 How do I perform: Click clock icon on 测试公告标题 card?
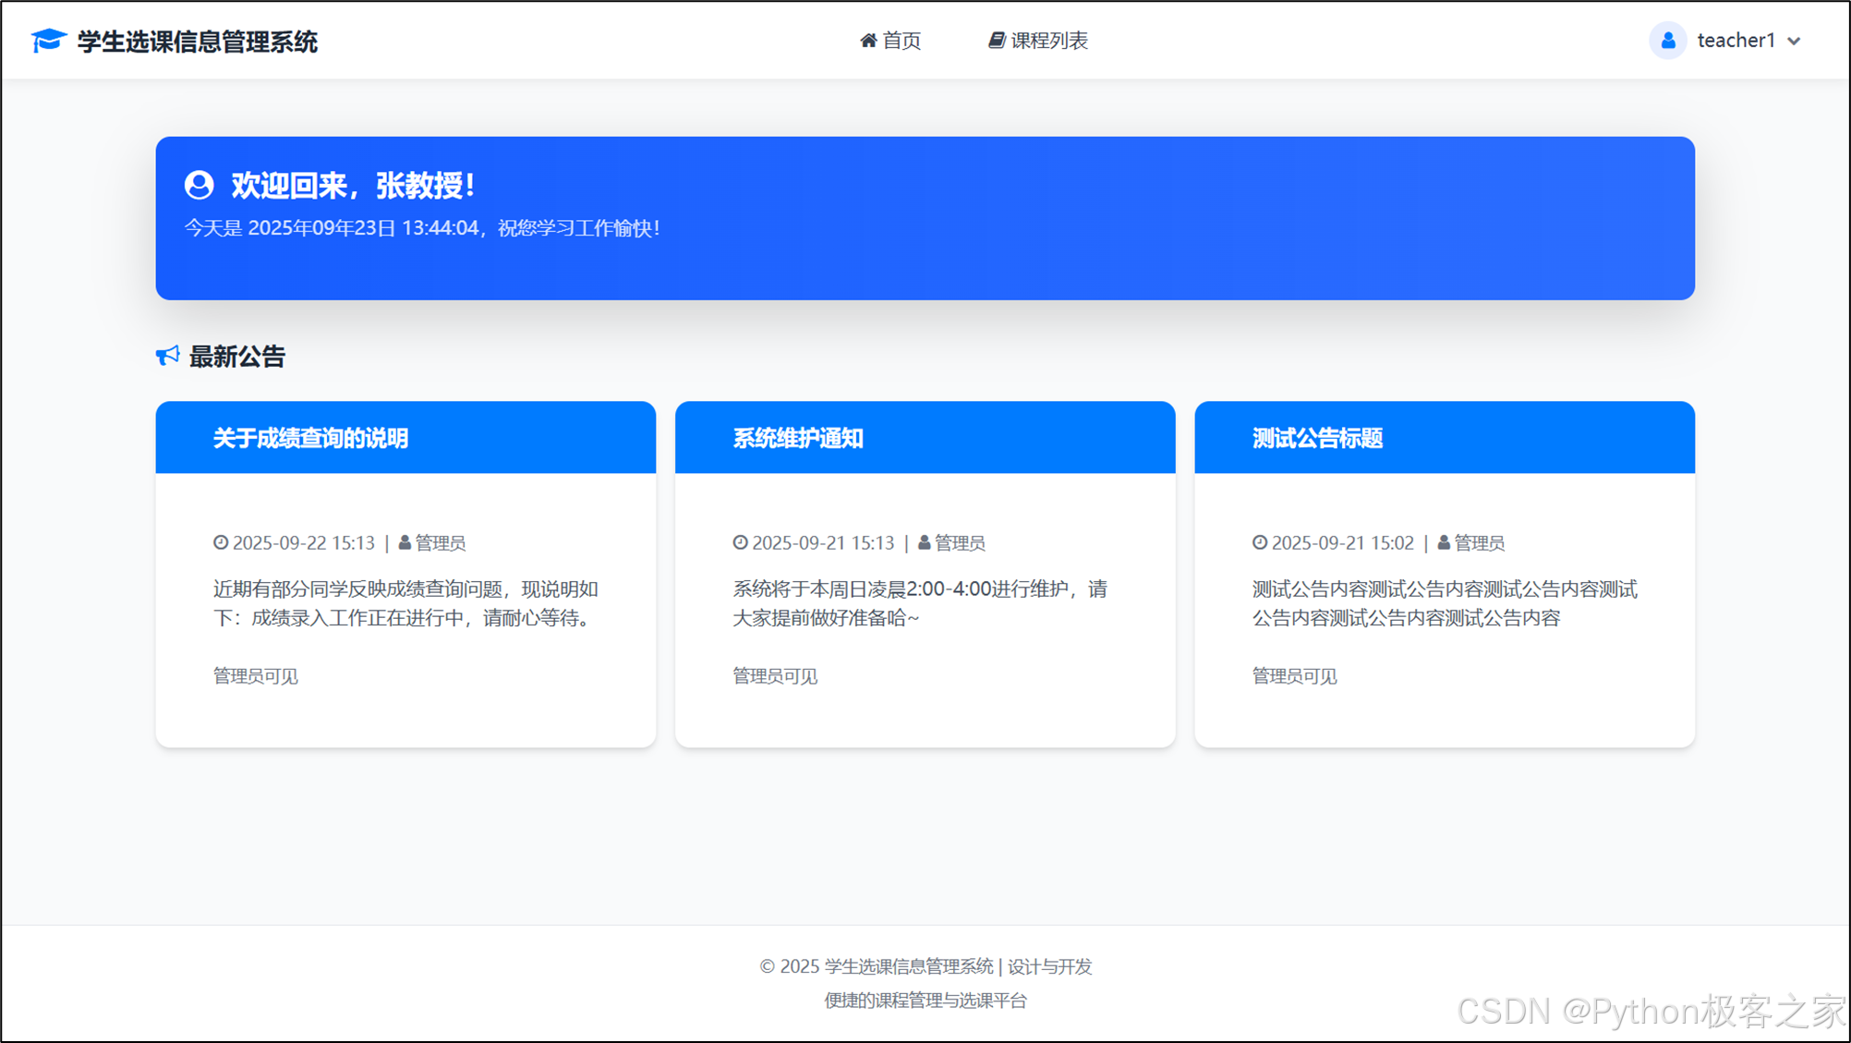pos(1260,543)
